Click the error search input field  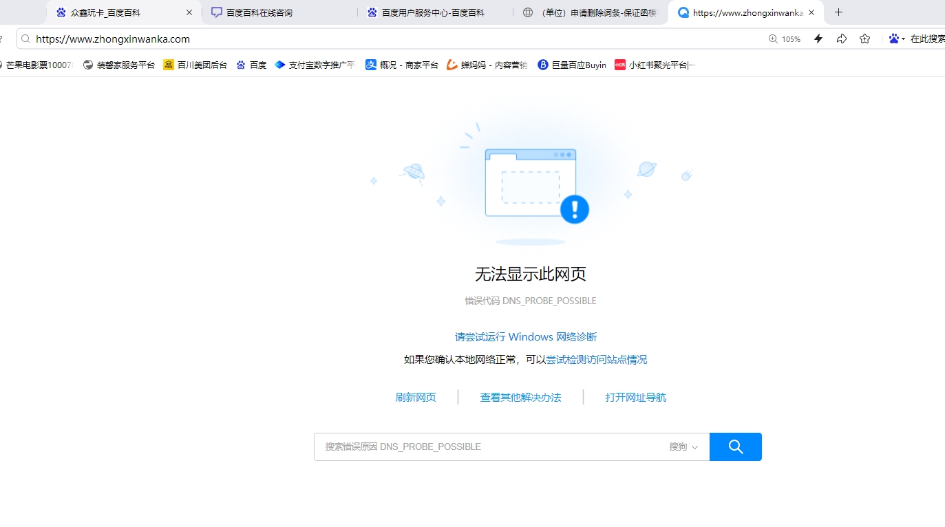click(x=489, y=447)
